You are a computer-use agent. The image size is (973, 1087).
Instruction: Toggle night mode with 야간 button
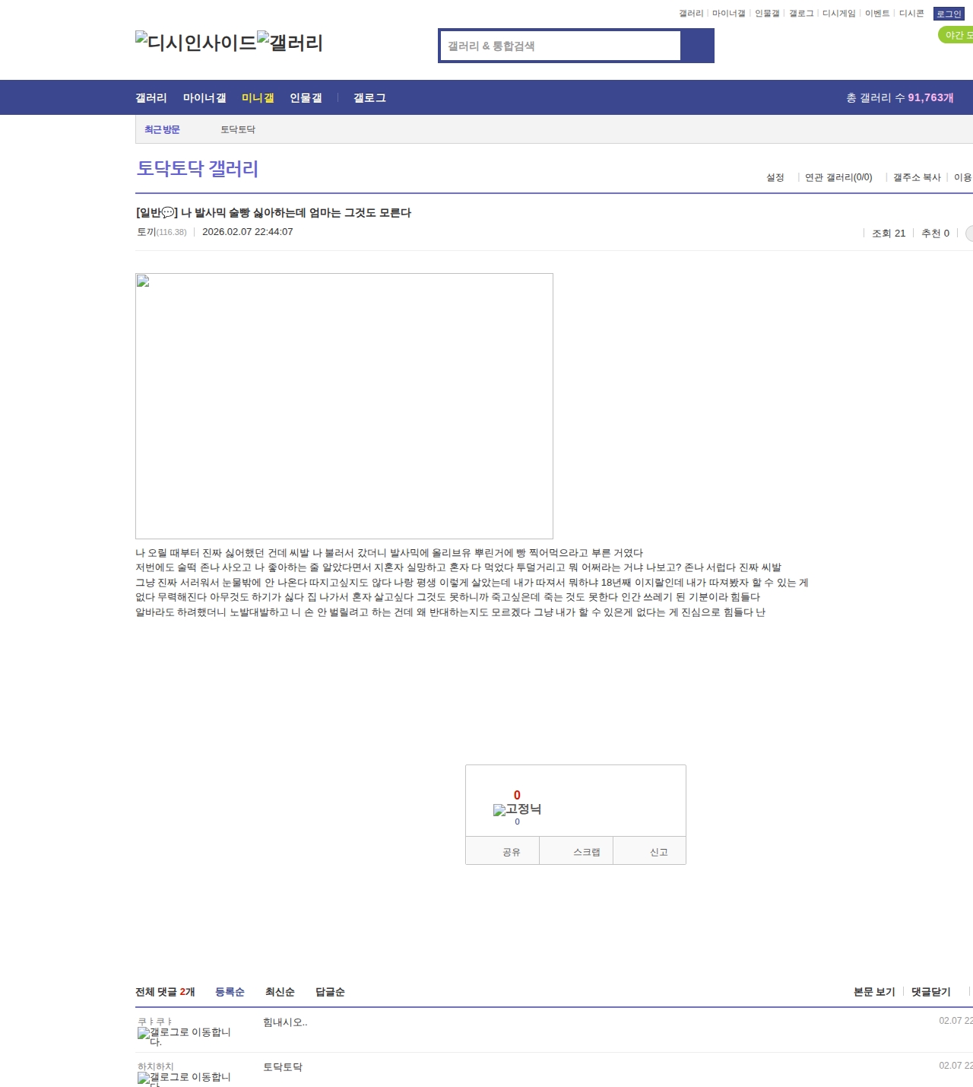click(x=956, y=35)
